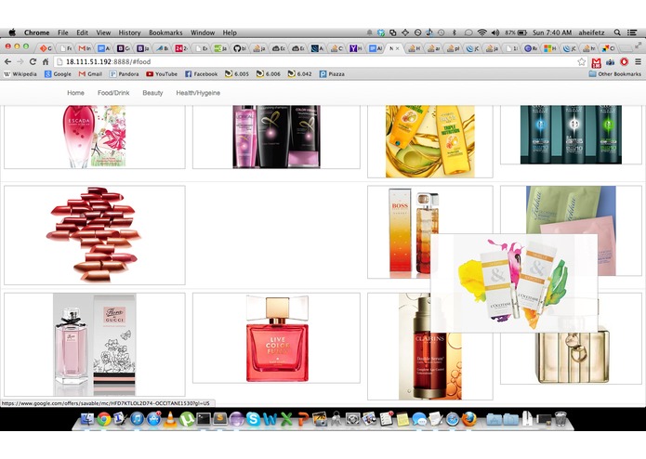Open Microsoft Word from the dock

click(270, 419)
